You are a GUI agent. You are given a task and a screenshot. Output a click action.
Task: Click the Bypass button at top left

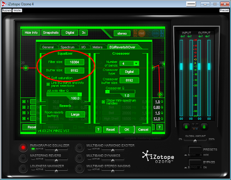7,10
